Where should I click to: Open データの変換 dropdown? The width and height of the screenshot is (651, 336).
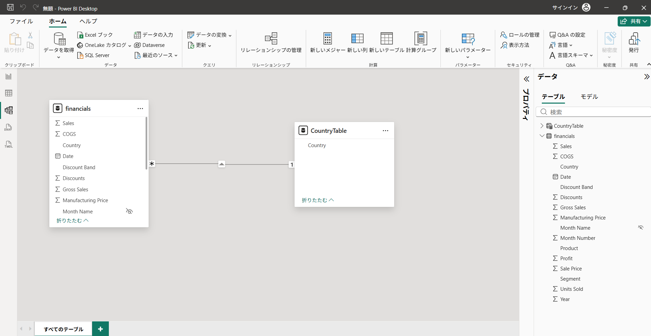click(x=209, y=35)
